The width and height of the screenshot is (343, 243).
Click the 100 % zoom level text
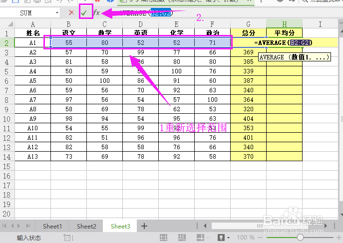(x=246, y=238)
